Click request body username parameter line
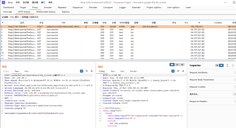Viewport: 236px width, 128px height. 34,113
